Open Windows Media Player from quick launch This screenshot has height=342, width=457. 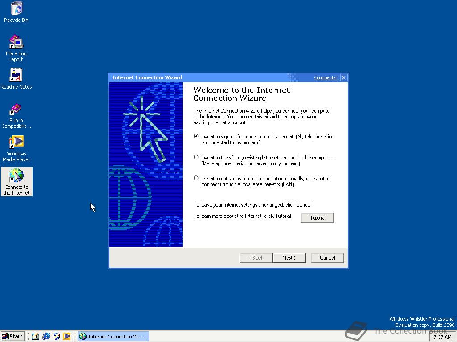(x=67, y=336)
